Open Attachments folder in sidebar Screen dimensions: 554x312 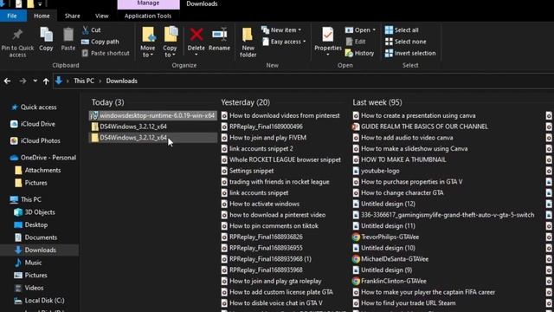pyautogui.click(x=42, y=170)
